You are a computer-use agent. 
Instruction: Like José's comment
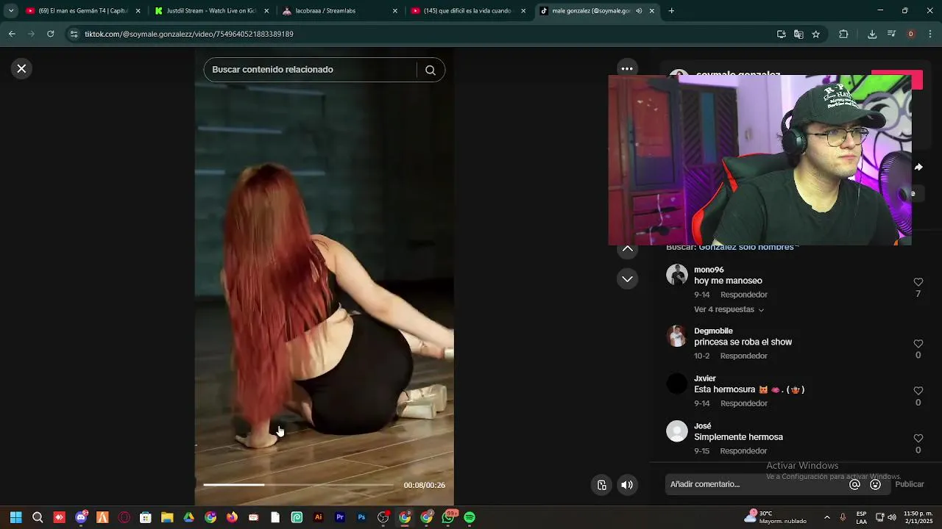tap(918, 439)
